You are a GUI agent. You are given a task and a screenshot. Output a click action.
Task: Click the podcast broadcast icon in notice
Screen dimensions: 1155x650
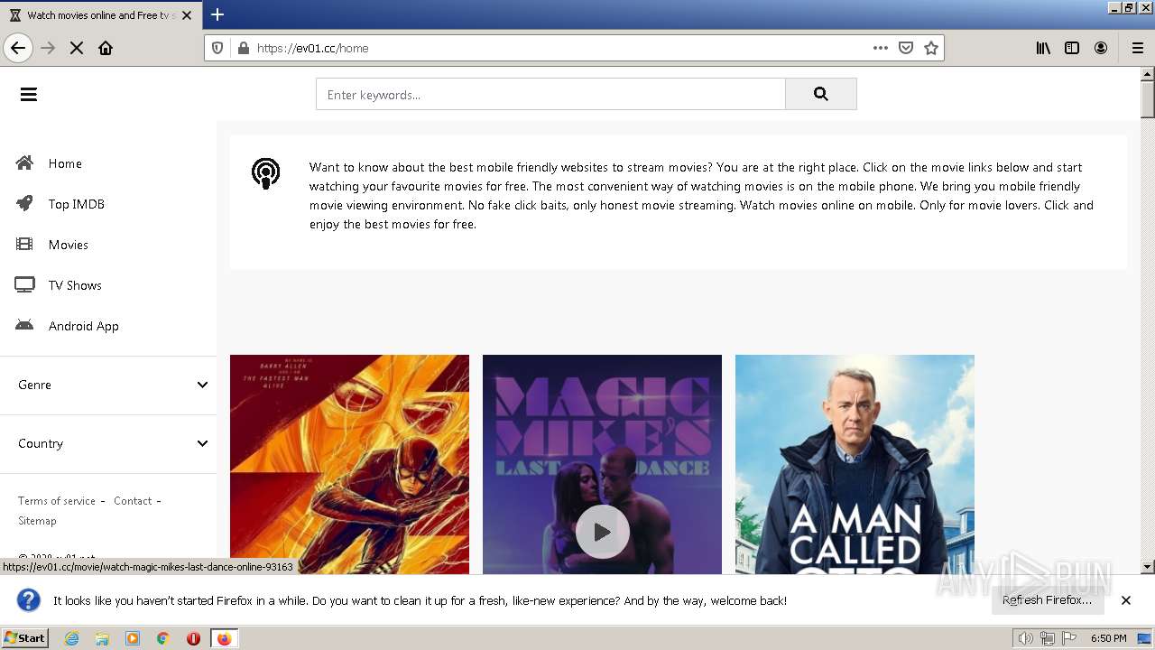click(x=265, y=172)
